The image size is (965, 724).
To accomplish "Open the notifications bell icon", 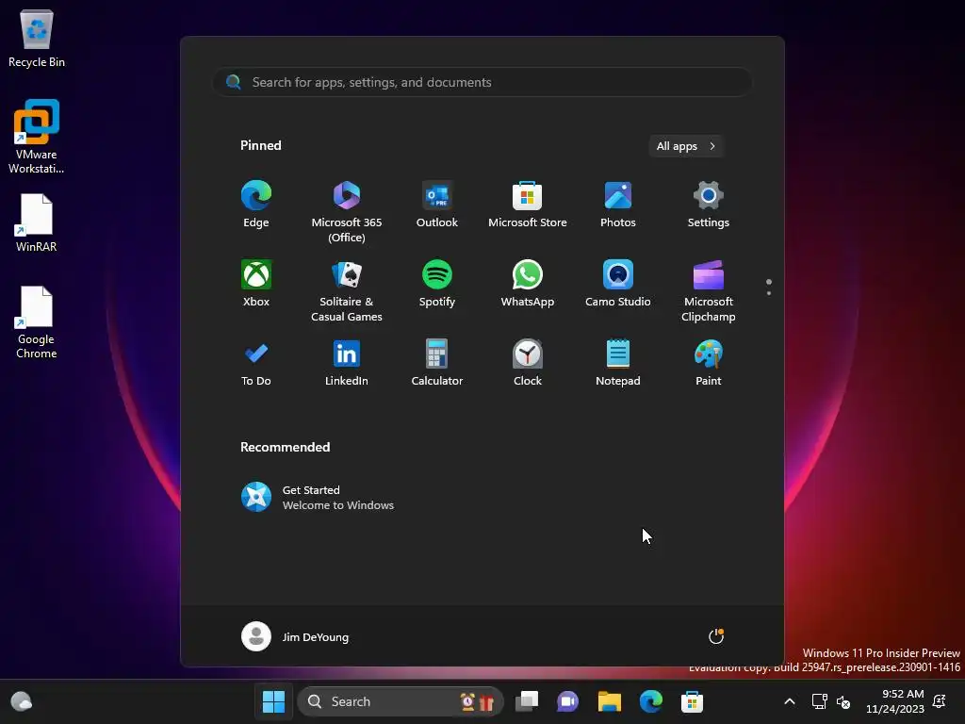I will tap(940, 701).
